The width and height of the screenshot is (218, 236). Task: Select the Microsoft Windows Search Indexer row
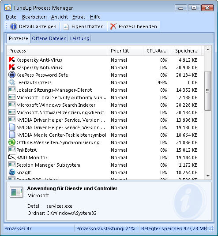105,105
